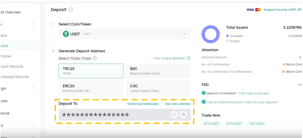Copy the deposit address
Viewport: 303px width, 138px height.
[x=174, y=115]
